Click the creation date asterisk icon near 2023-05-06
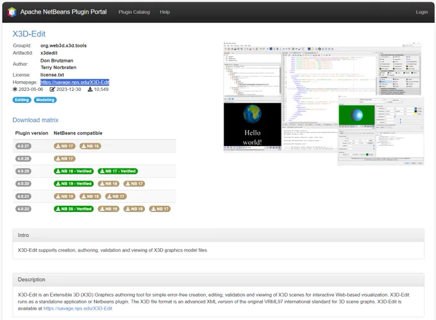This screenshot has height=320, width=436. (15, 89)
